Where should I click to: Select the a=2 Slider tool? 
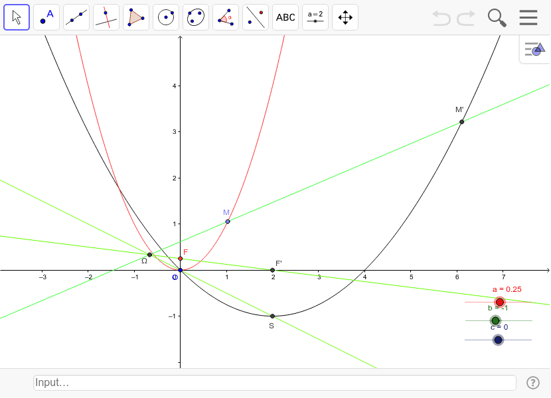click(315, 17)
